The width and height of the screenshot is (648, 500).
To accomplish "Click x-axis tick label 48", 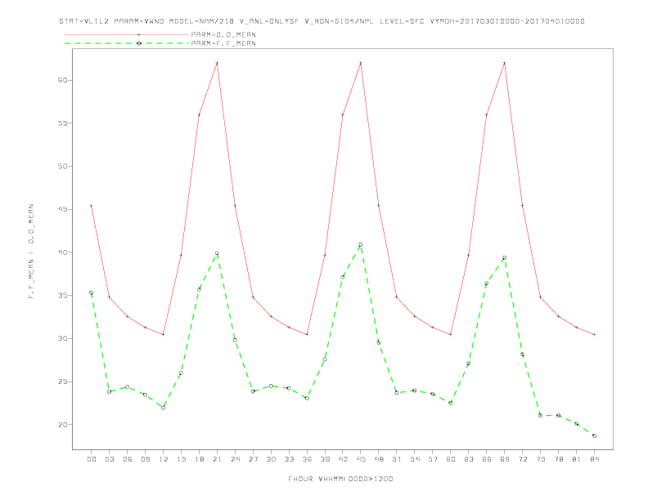I will (x=379, y=459).
